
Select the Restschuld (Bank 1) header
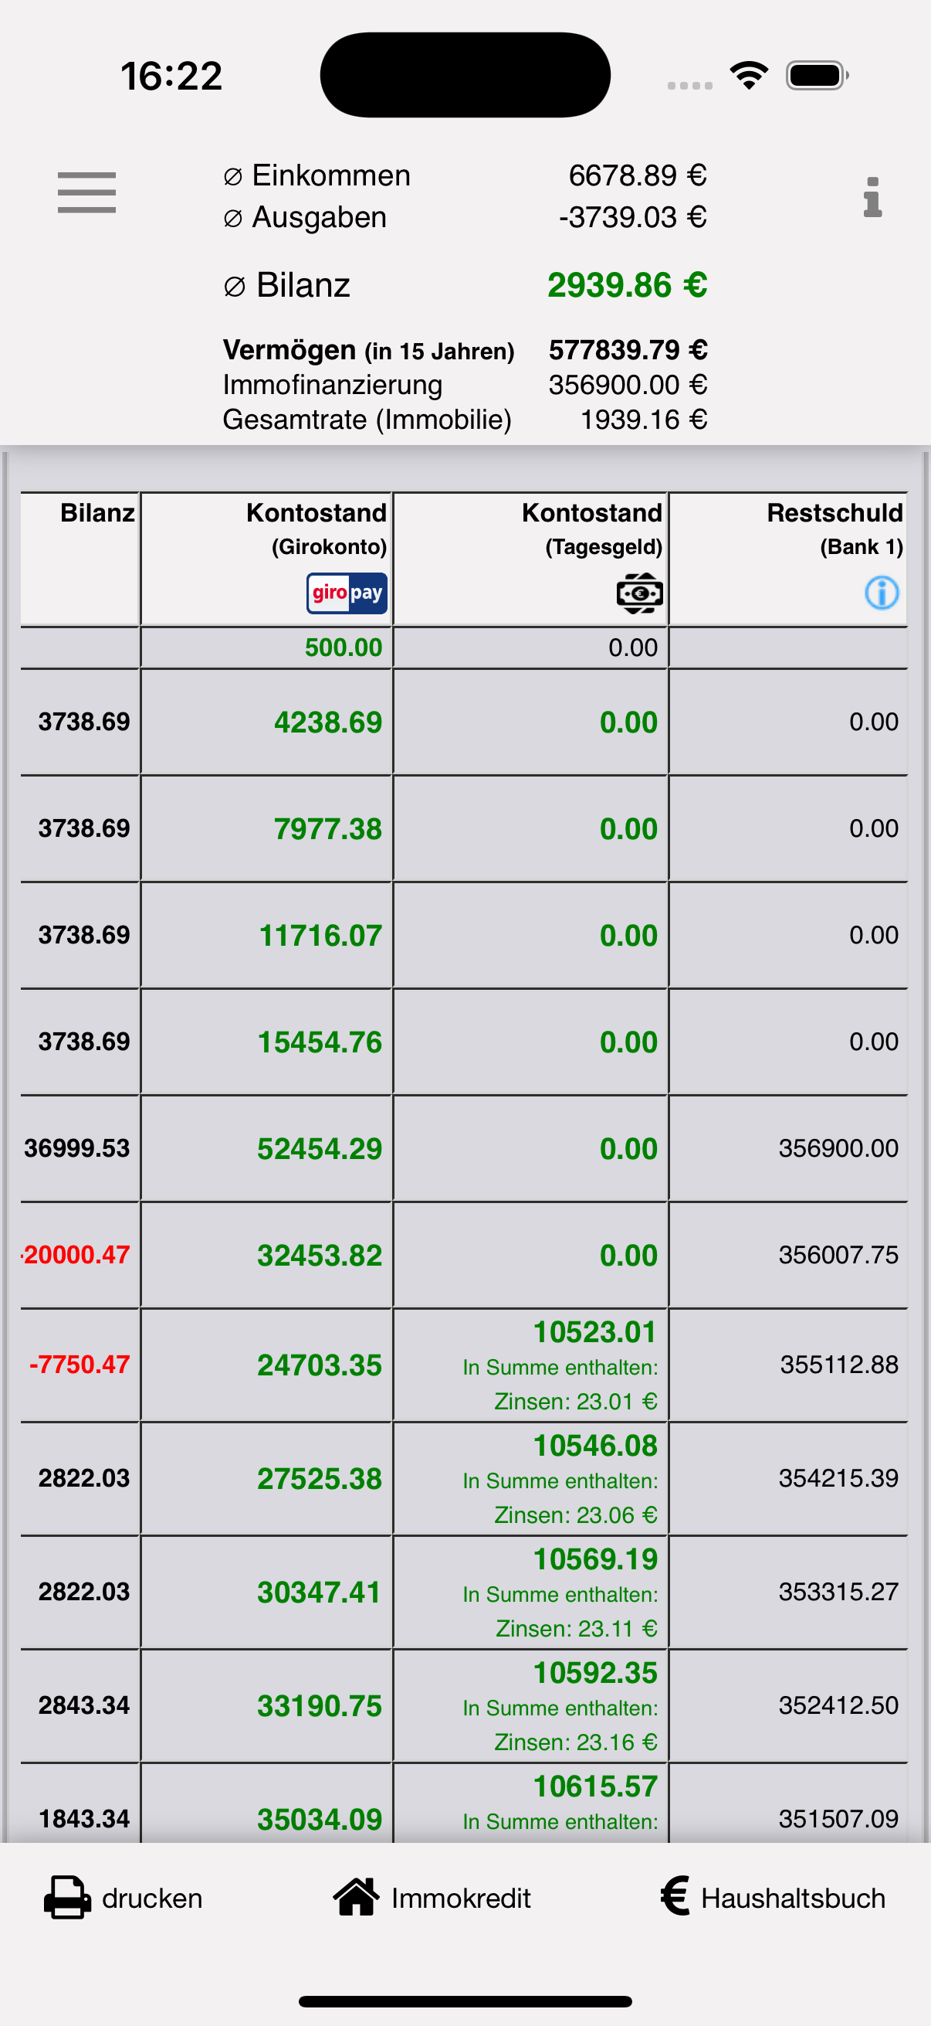point(788,559)
